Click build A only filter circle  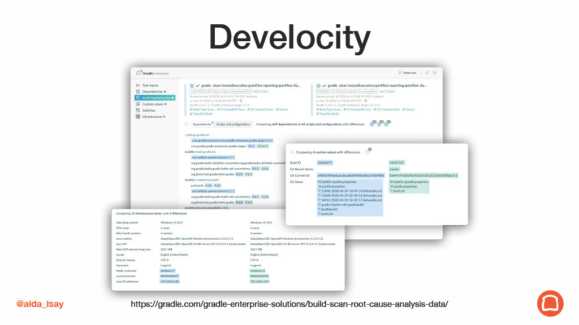click(x=372, y=124)
